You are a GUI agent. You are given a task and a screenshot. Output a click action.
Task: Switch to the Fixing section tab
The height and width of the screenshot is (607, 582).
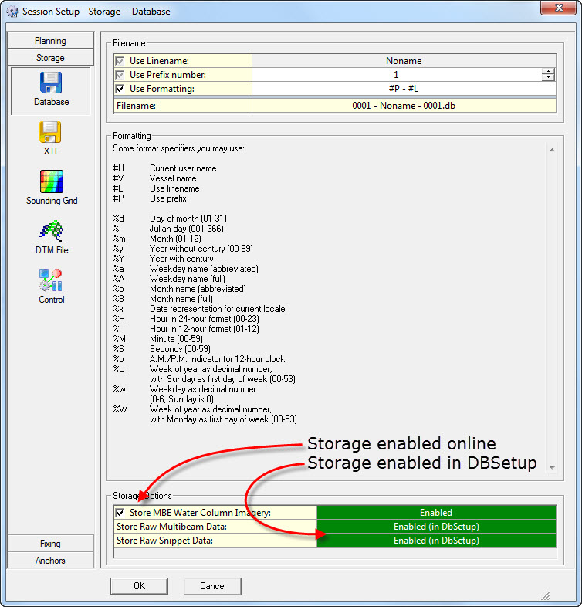tap(50, 544)
